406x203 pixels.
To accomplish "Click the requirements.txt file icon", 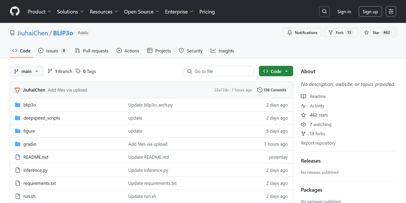I will pos(17,183).
